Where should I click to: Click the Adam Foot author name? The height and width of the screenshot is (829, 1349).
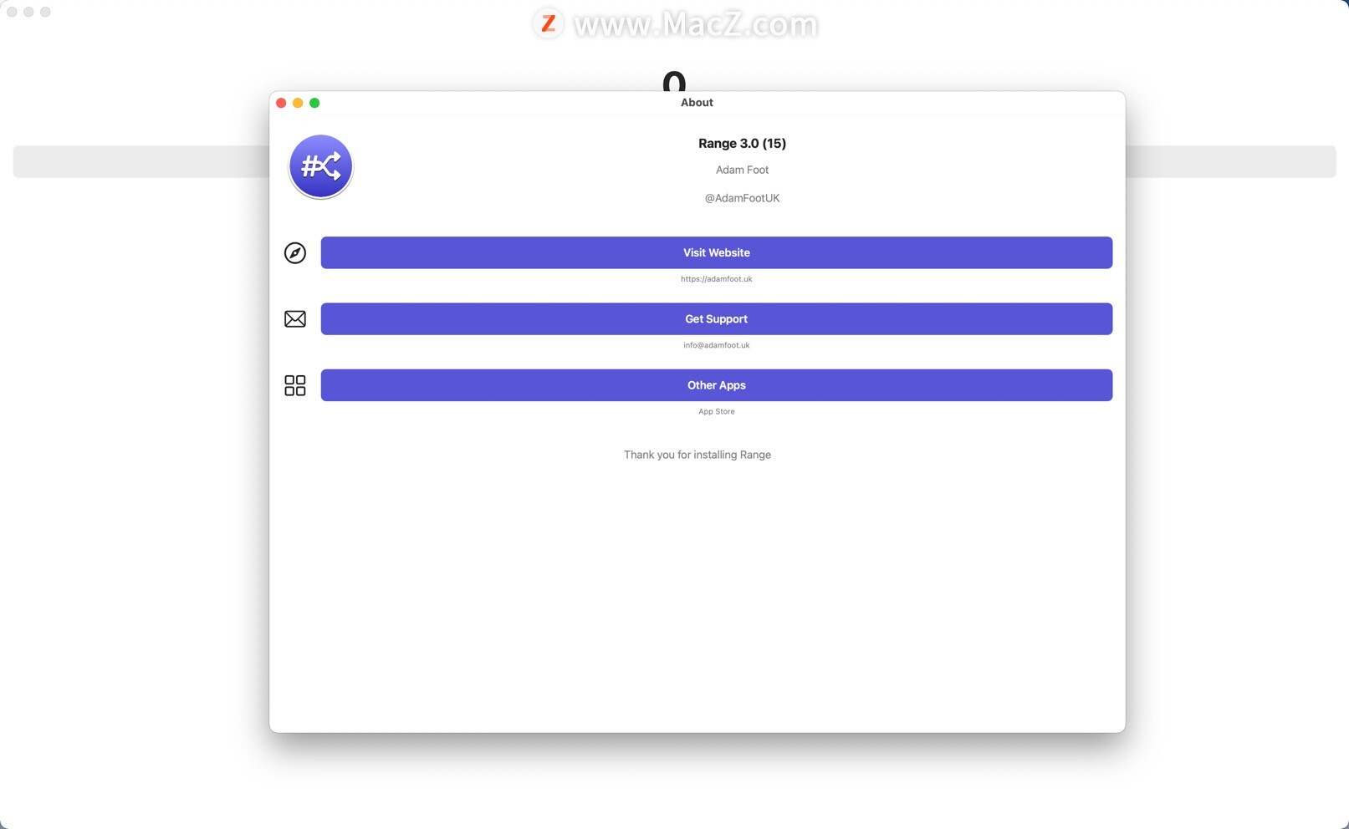coord(742,170)
